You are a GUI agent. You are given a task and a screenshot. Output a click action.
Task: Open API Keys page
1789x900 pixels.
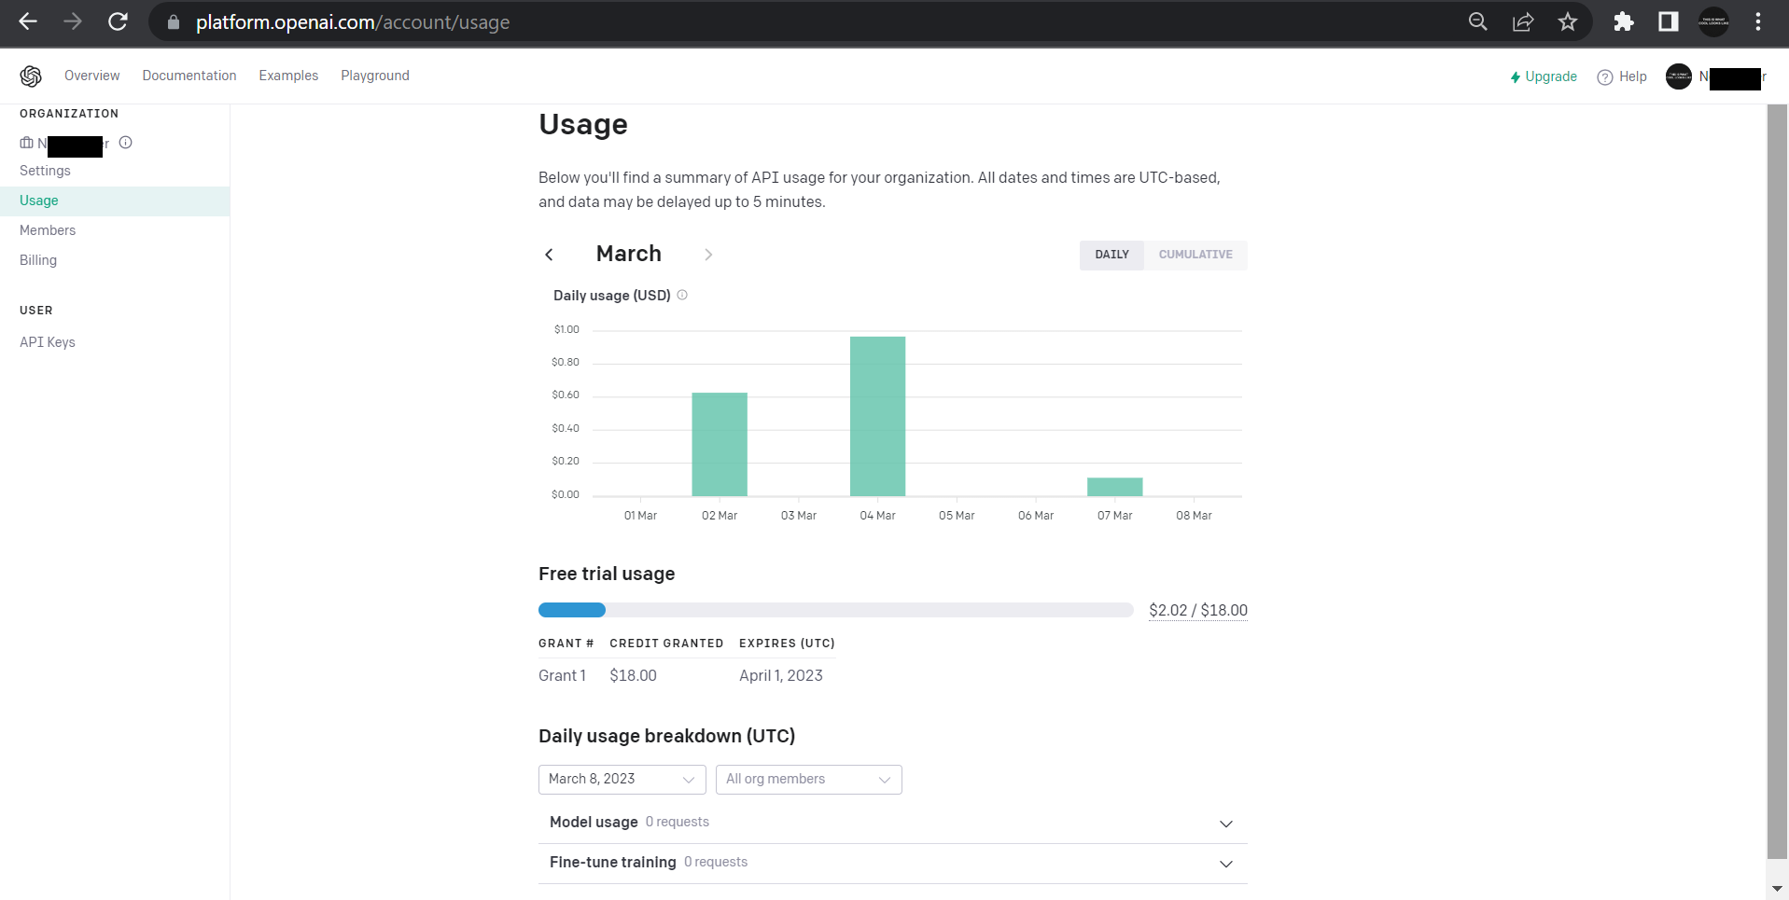coord(47,342)
